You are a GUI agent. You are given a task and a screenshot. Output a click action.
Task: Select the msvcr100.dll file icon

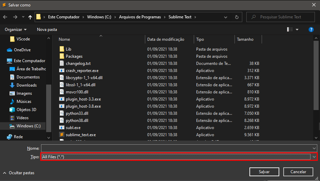pos(62,92)
